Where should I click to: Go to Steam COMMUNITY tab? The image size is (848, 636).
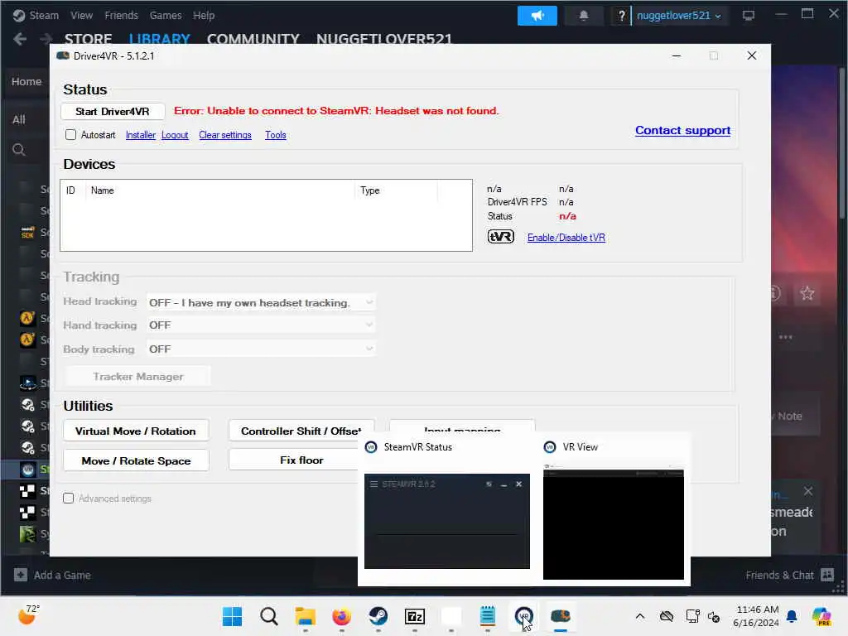pos(253,39)
